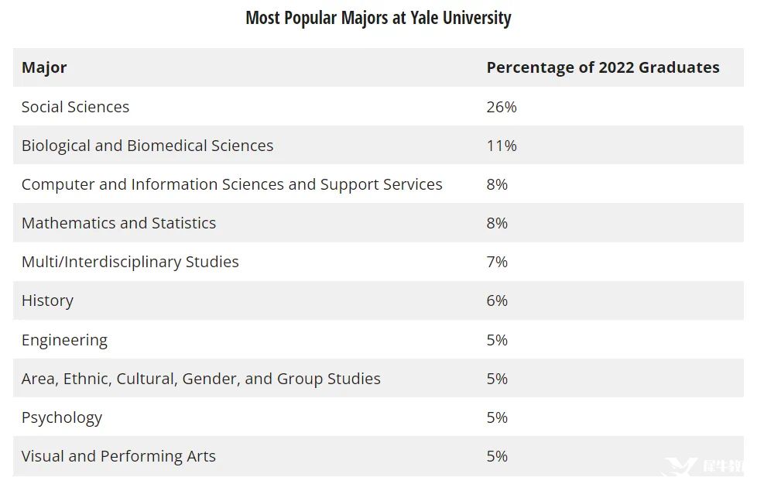Select the Visual and Performing Arts row
Viewport: 757px width, 491px height.
(118, 456)
